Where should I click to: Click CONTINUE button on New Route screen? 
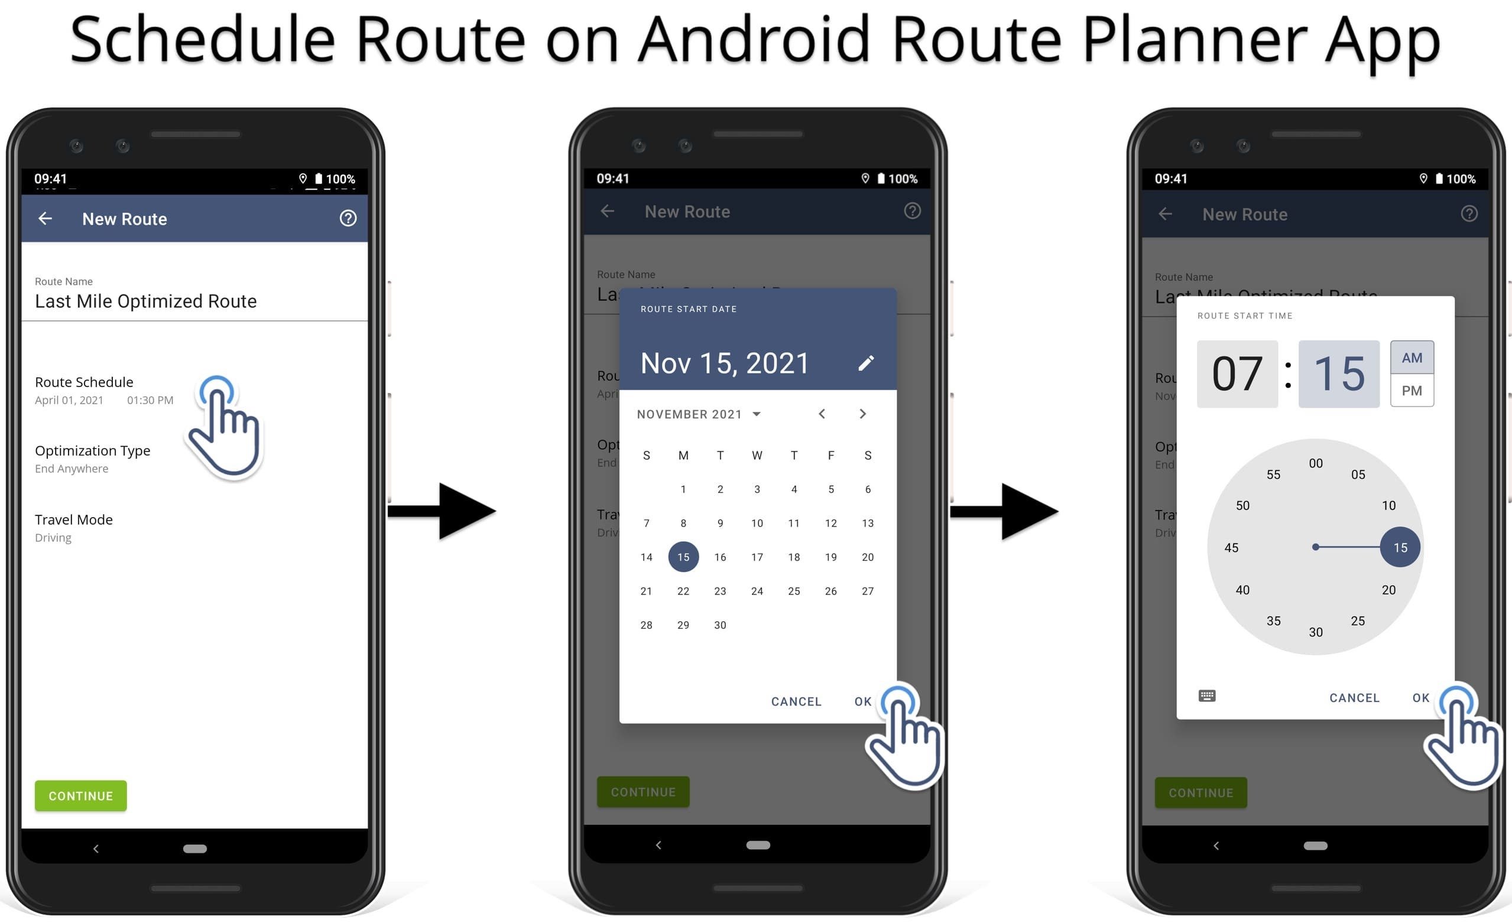coord(80,795)
